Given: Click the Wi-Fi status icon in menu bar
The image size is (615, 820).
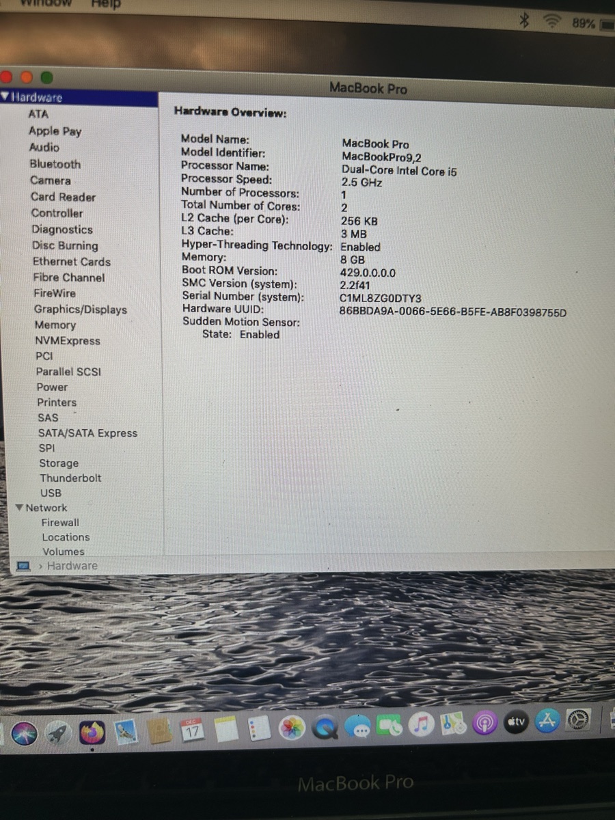Looking at the screenshot, I should click(x=551, y=22).
